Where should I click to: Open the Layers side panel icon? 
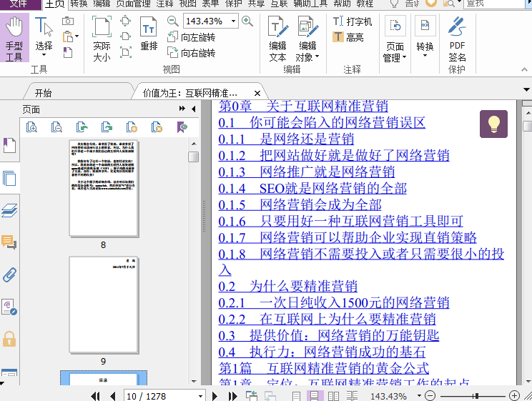(x=9, y=210)
